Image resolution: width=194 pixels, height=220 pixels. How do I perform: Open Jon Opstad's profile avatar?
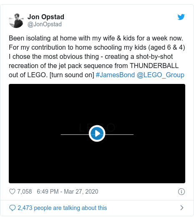point(16,20)
